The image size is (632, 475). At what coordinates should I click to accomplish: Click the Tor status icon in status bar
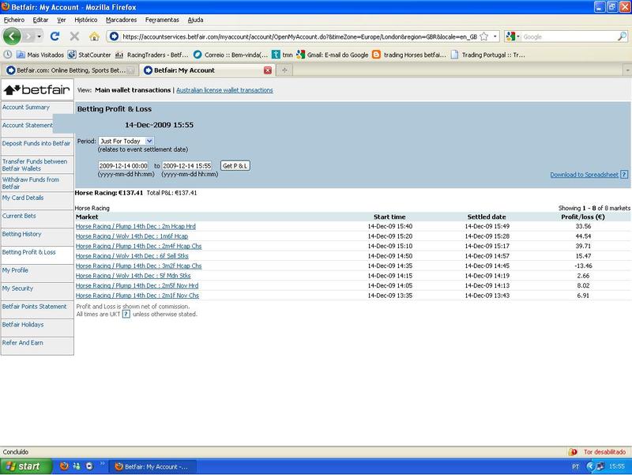coord(573,452)
